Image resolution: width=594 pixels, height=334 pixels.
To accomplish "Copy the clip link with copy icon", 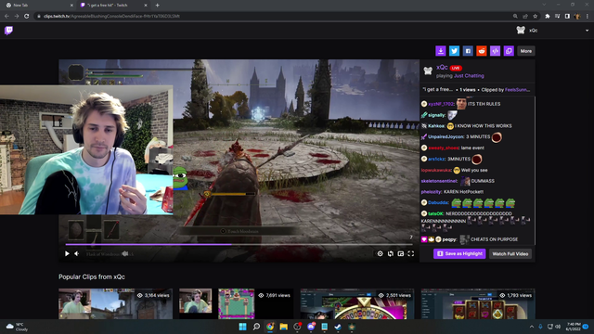I will tap(509, 51).
